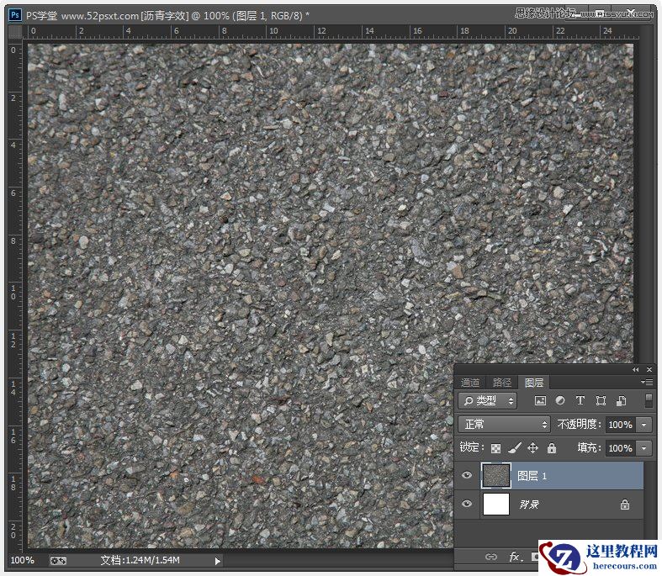Click 不透明度 opacity value field

621,425
